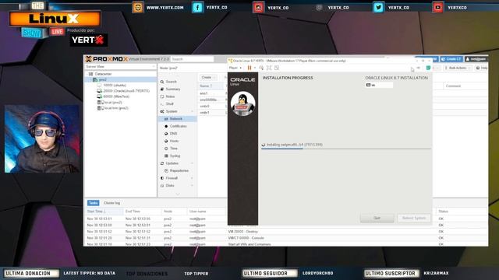Open VM 10000 in the server tree

point(115,86)
